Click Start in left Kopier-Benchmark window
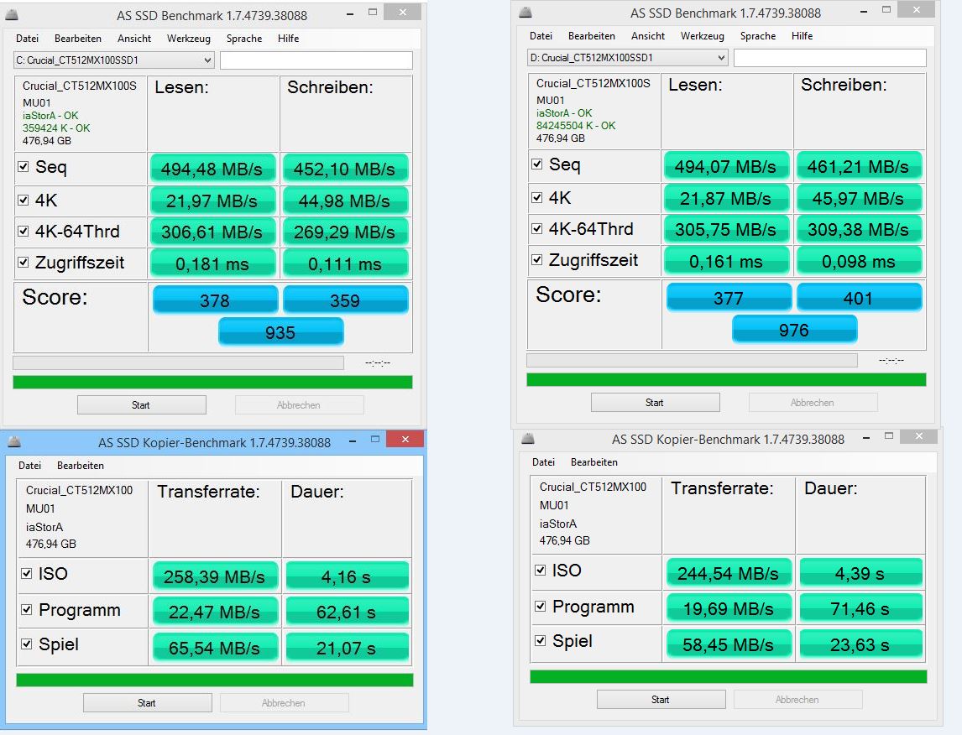 pyautogui.click(x=147, y=702)
